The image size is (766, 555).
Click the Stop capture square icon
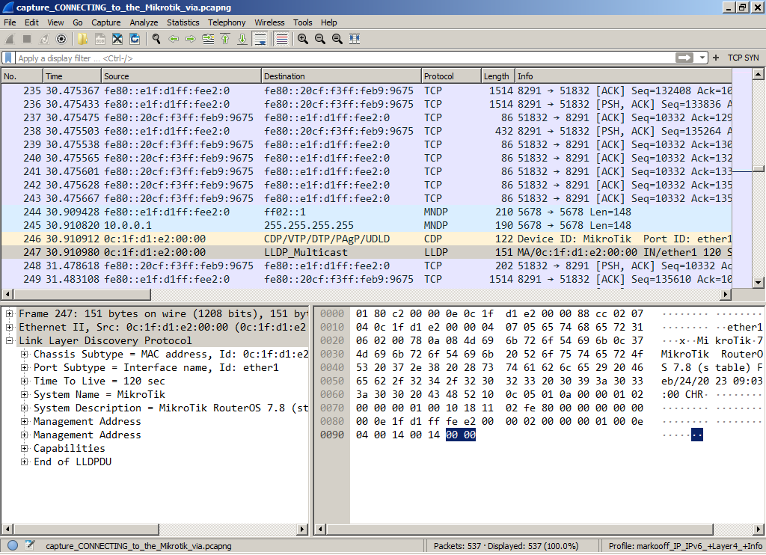coord(27,39)
